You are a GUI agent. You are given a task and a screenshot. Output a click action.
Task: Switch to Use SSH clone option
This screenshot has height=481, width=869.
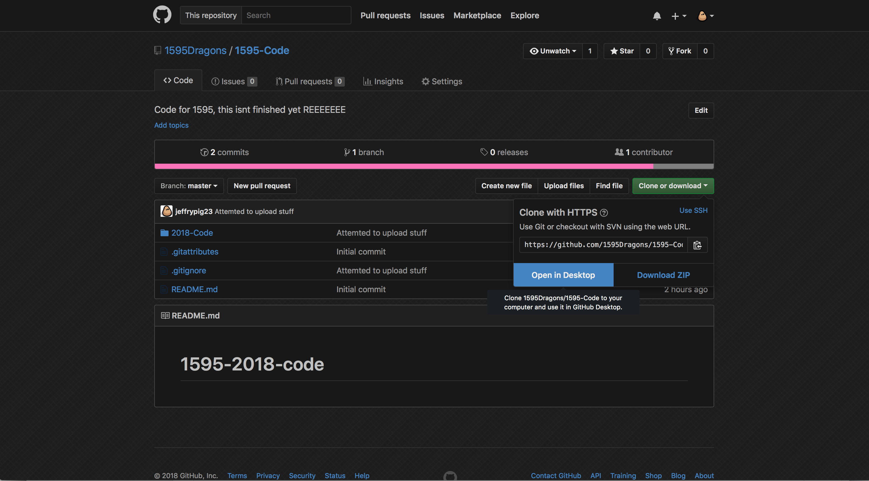(x=693, y=211)
